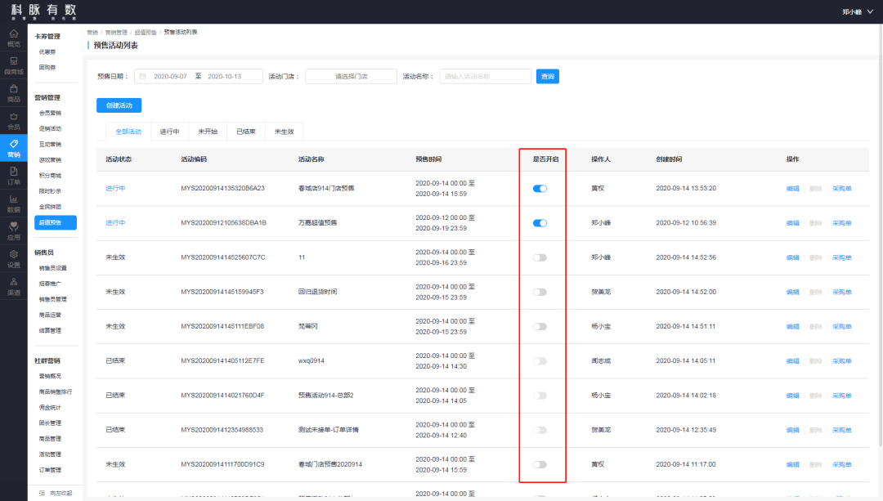Open 销售员设置 in the side menu

53,268
